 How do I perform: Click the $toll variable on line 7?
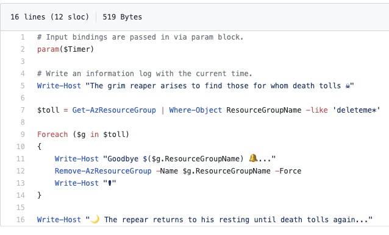48,110
